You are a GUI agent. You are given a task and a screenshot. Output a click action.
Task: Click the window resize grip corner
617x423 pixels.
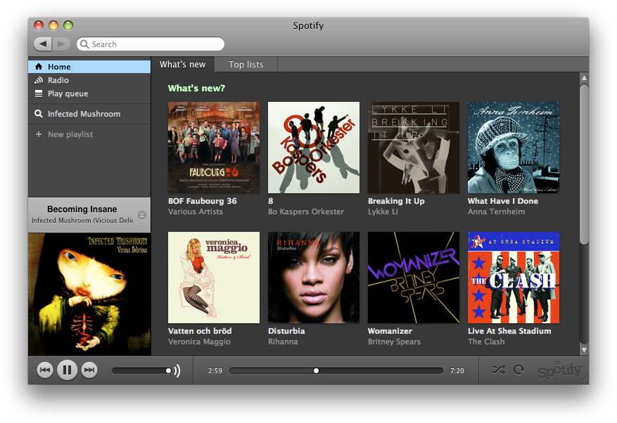pos(585,379)
